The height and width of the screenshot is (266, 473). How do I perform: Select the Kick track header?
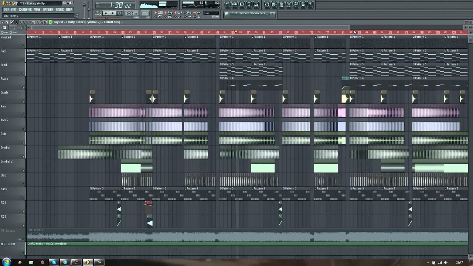[13, 111]
